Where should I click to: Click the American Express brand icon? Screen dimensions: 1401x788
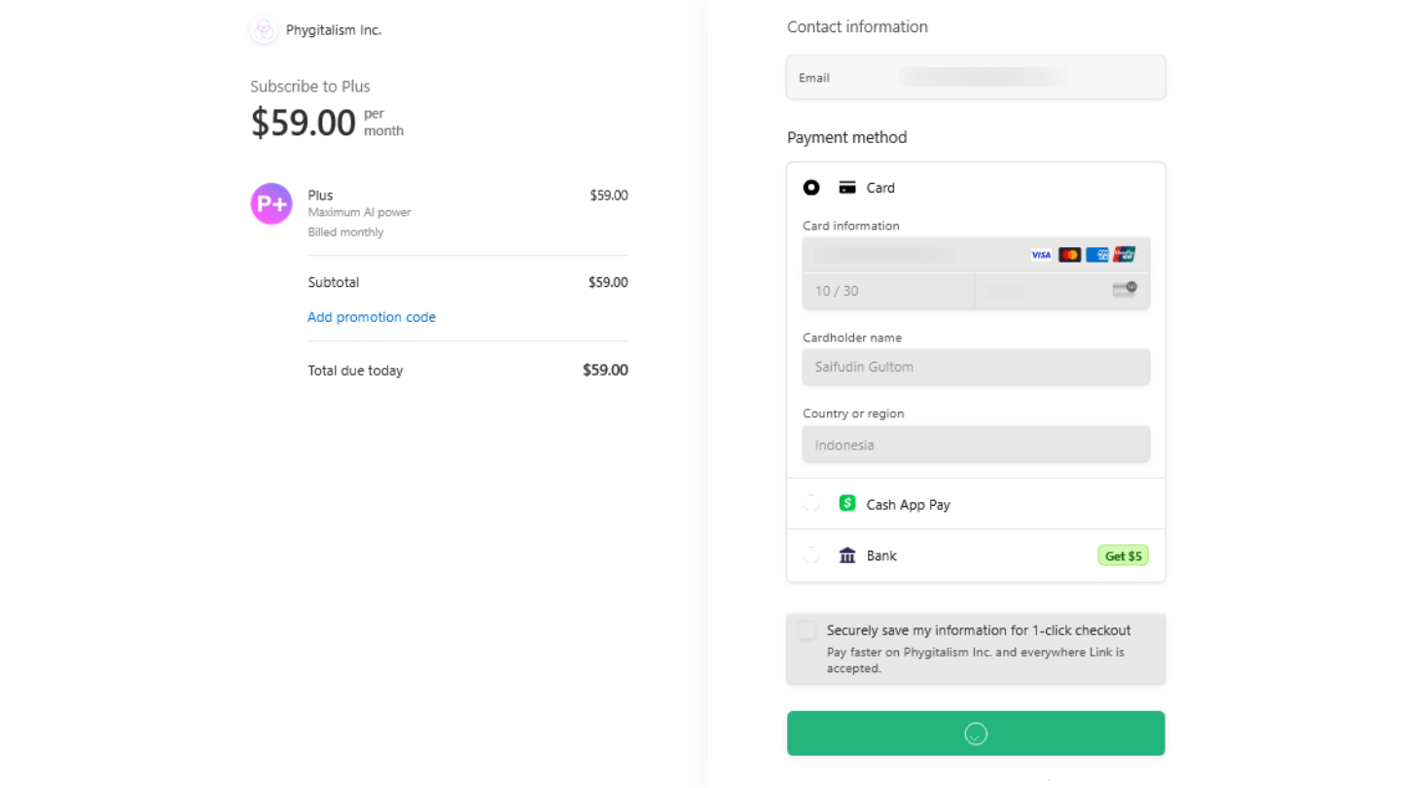coord(1096,255)
